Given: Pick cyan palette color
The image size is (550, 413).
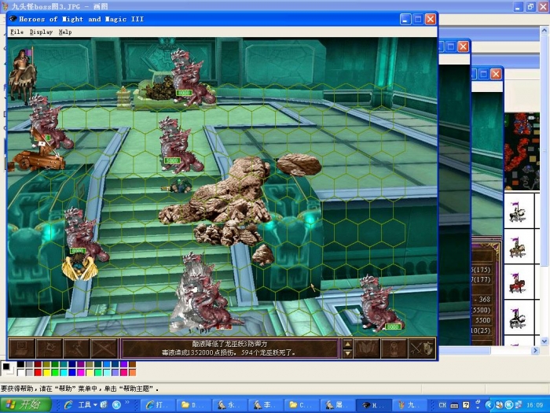Looking at the screenshot, I should (64, 372).
